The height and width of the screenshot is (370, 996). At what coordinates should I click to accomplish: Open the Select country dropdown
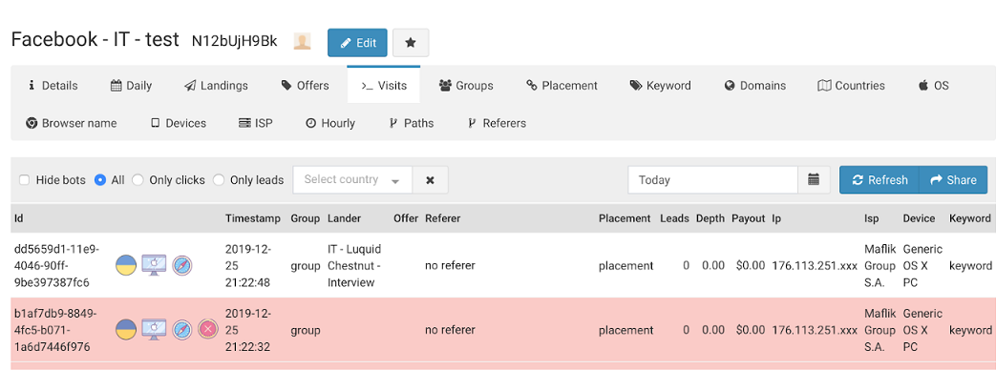pos(352,179)
